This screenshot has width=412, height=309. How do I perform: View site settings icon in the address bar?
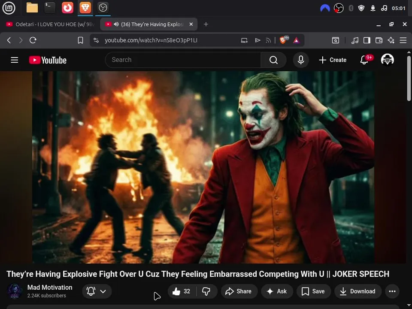click(x=96, y=40)
